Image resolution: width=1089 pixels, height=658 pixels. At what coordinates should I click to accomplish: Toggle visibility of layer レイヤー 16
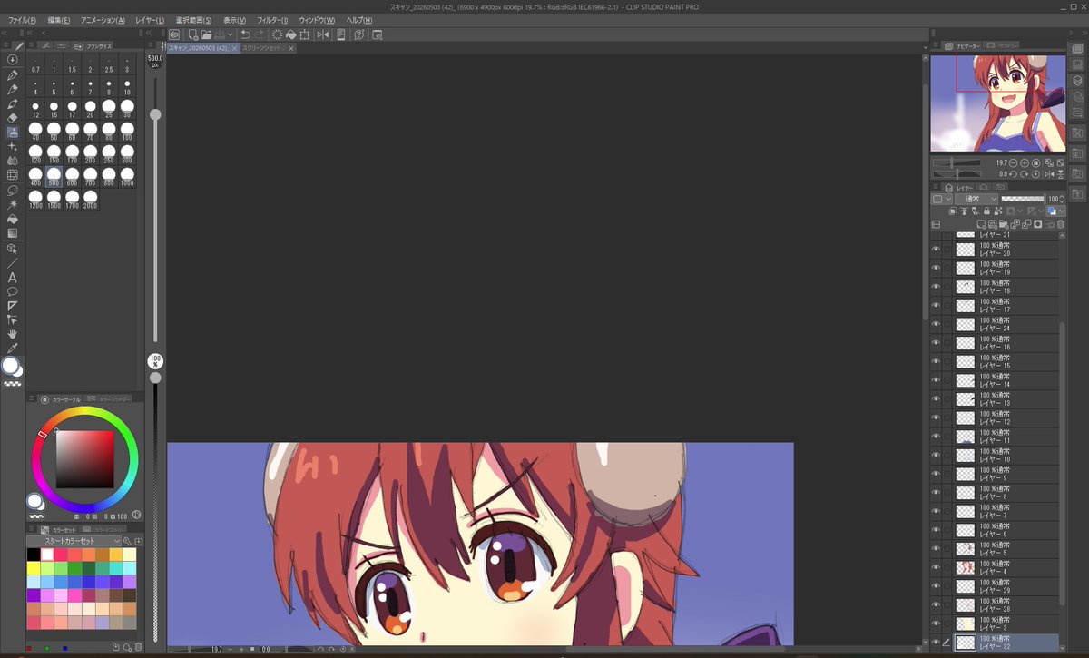[x=937, y=342]
